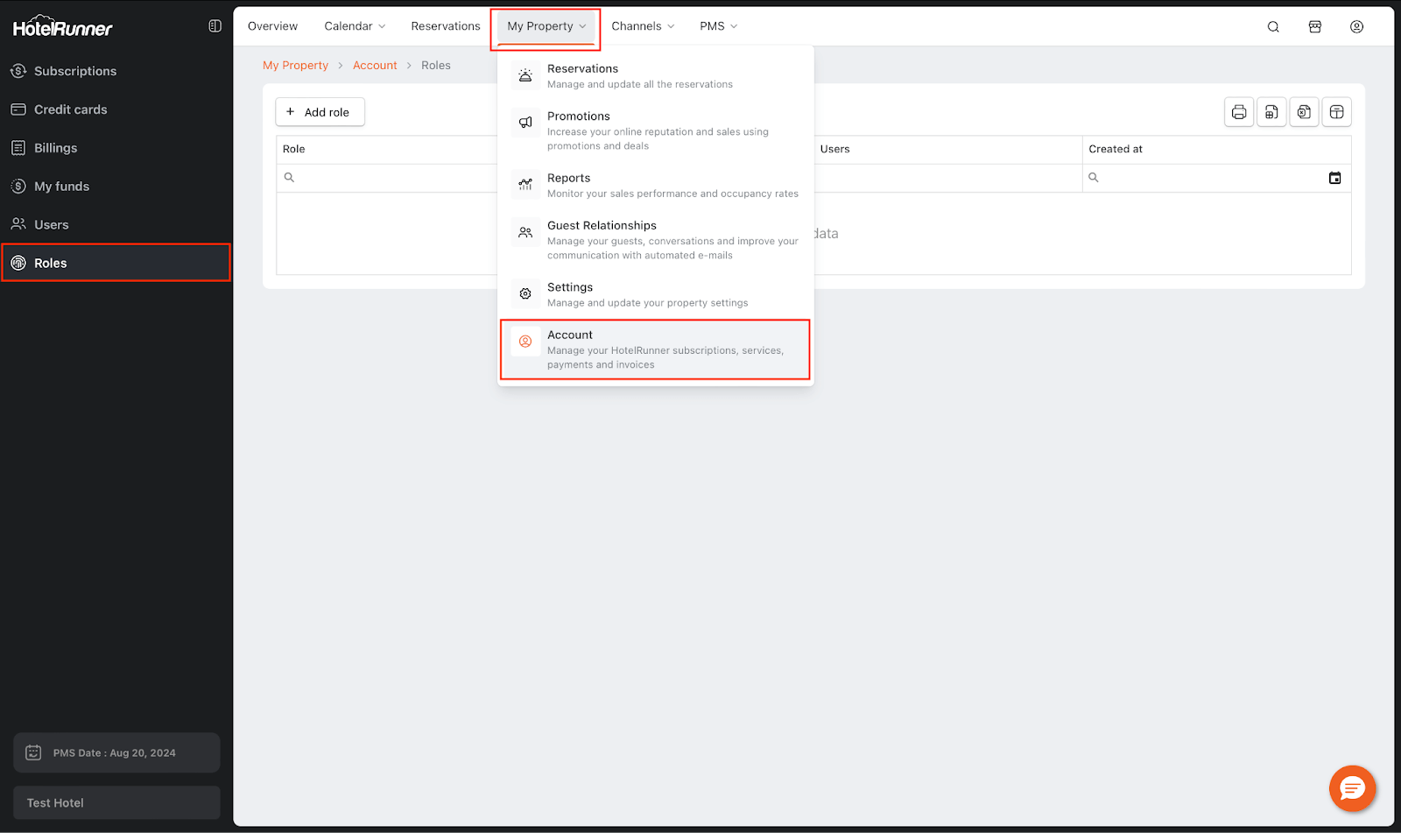This screenshot has width=1401, height=833.
Task: Click the Test Hotel property selector
Action: click(116, 802)
